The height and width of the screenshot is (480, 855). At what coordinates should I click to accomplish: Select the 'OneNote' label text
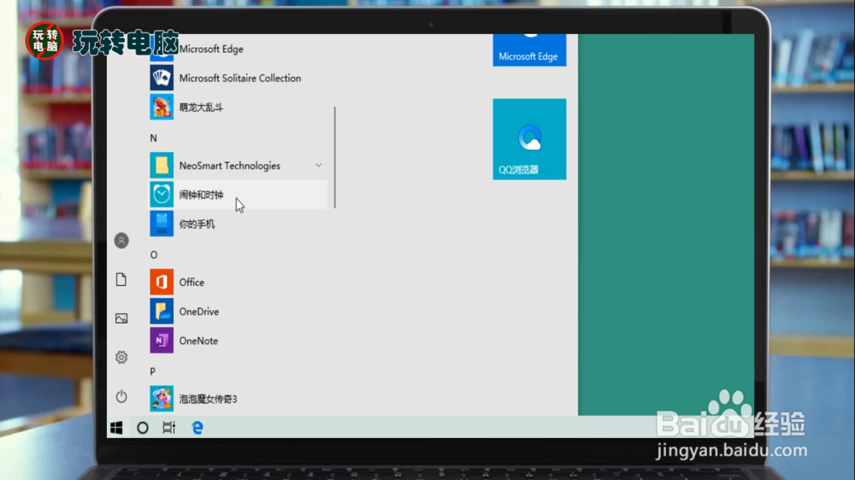point(198,341)
